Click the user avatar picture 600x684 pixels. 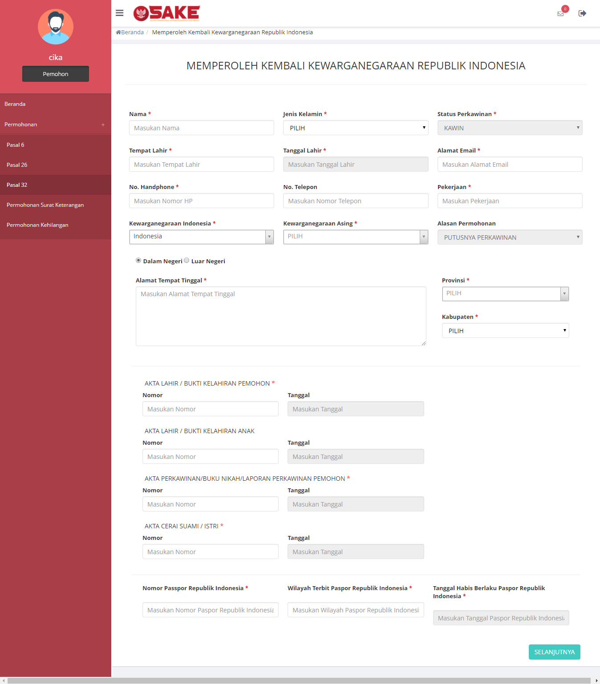click(x=56, y=27)
